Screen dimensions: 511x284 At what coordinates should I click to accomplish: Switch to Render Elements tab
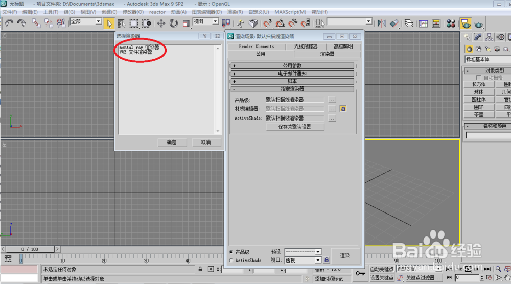click(257, 46)
